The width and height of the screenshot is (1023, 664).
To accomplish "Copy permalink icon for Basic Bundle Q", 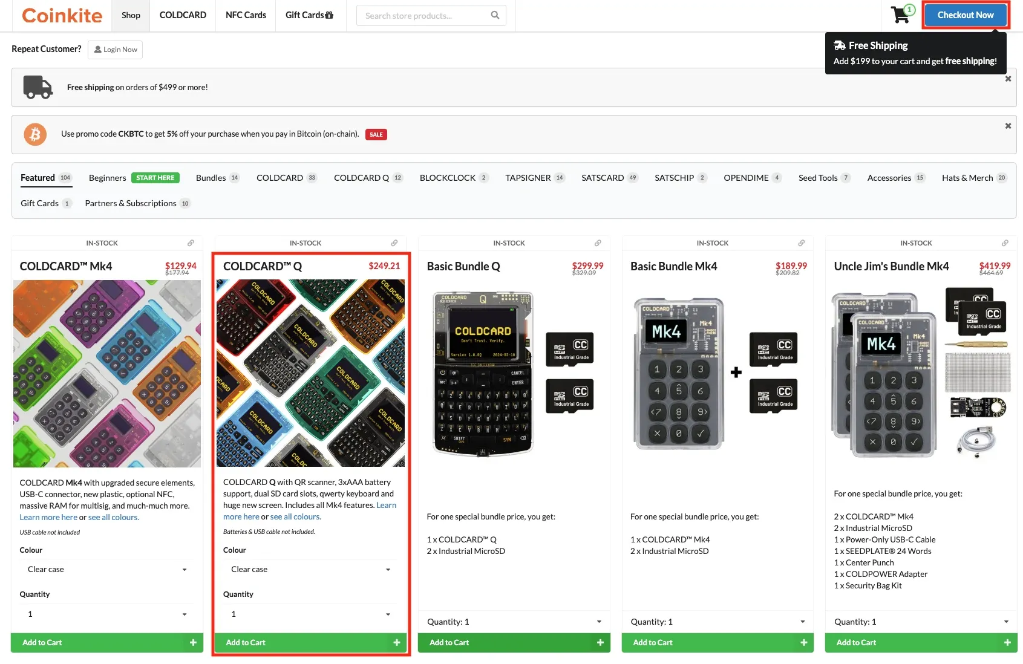I will (598, 243).
